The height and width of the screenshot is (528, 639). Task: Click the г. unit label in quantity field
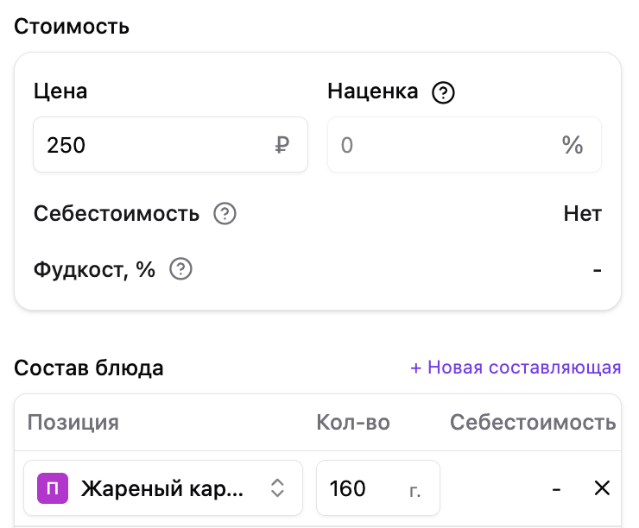pyautogui.click(x=414, y=491)
